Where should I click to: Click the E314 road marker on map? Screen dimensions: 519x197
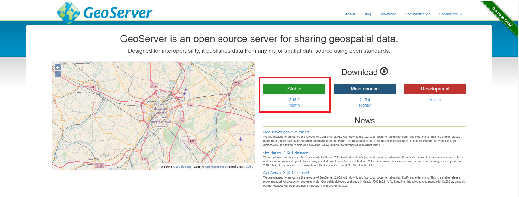(237, 83)
